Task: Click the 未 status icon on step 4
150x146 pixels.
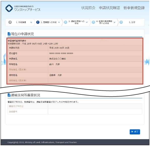Action: click(93, 22)
